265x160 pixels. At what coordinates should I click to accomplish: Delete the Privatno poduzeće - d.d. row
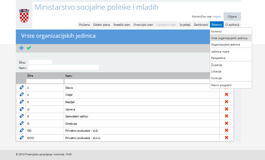click(227, 130)
